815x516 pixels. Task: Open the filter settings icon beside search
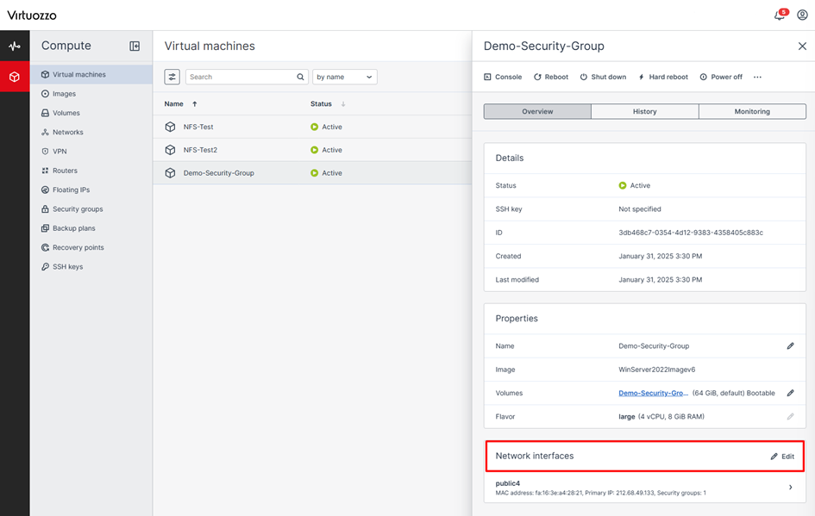[172, 77]
